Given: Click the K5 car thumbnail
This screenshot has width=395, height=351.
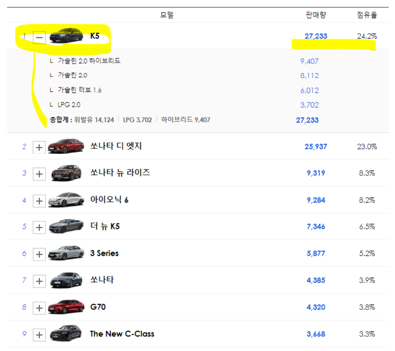Looking at the screenshot, I should [66, 35].
